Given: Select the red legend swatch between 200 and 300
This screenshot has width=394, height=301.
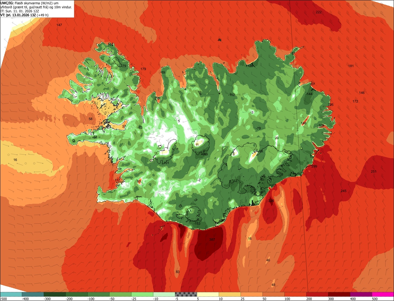Looking at the screenshot, I should [x=317, y=294].
